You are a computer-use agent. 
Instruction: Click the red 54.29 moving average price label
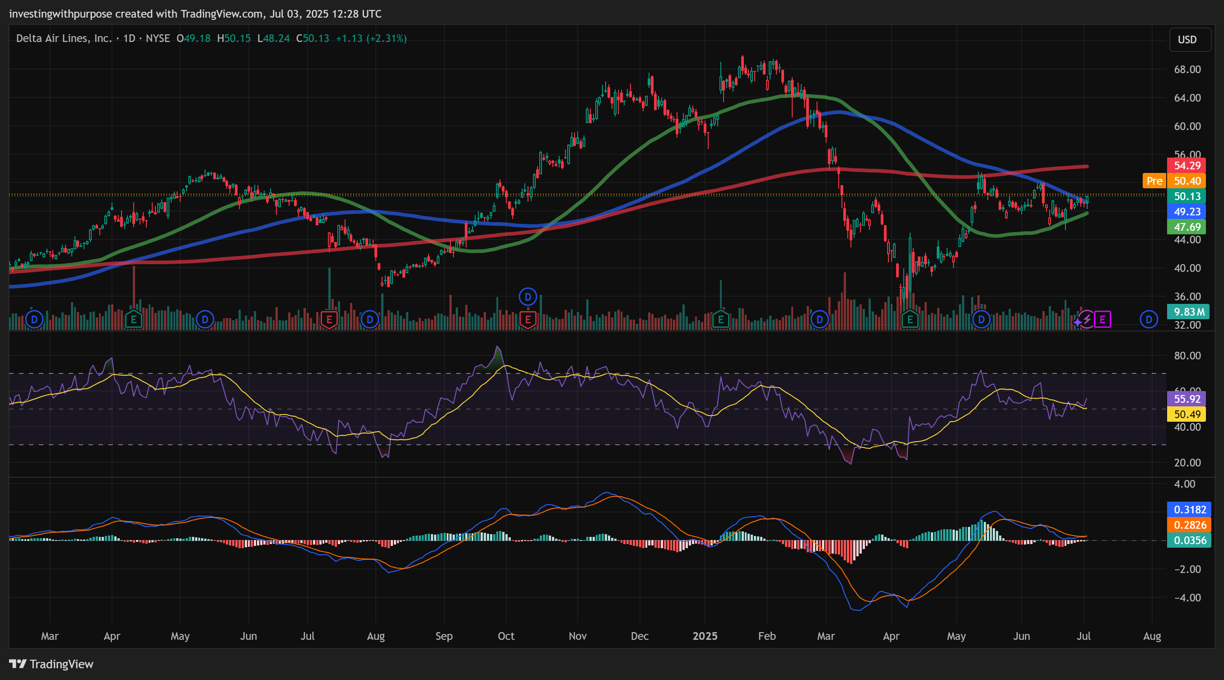click(x=1187, y=166)
